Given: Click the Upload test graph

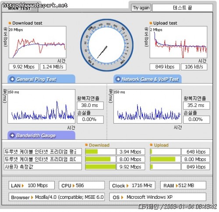Looking at the screenshot, I should (x=178, y=42).
